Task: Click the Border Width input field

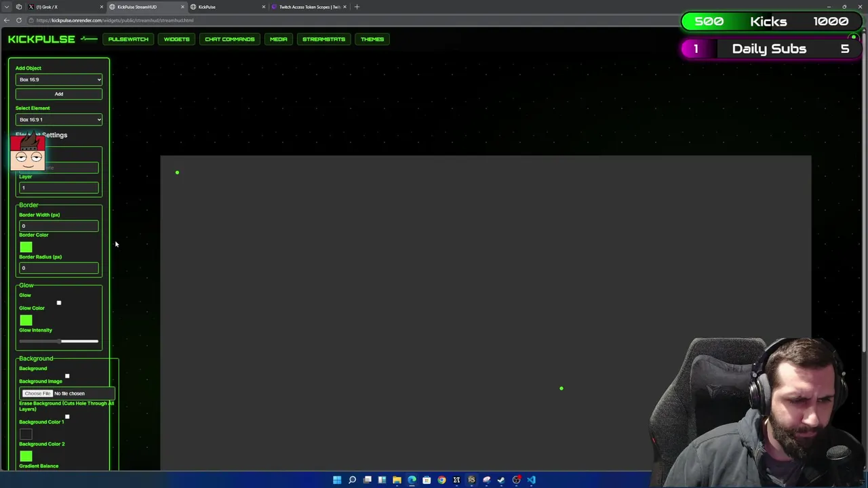Action: point(59,226)
